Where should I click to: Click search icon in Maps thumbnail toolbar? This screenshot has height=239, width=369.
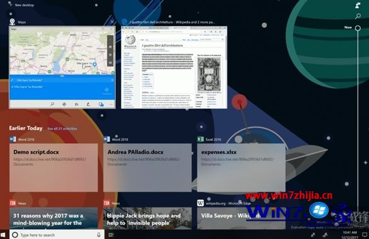pyautogui.click(x=52, y=104)
